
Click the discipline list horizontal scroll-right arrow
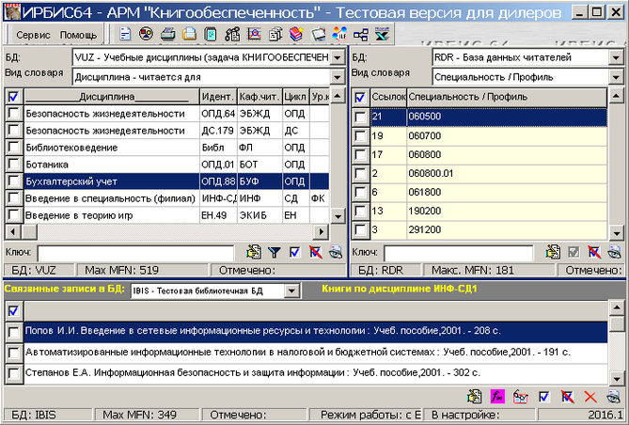point(321,231)
